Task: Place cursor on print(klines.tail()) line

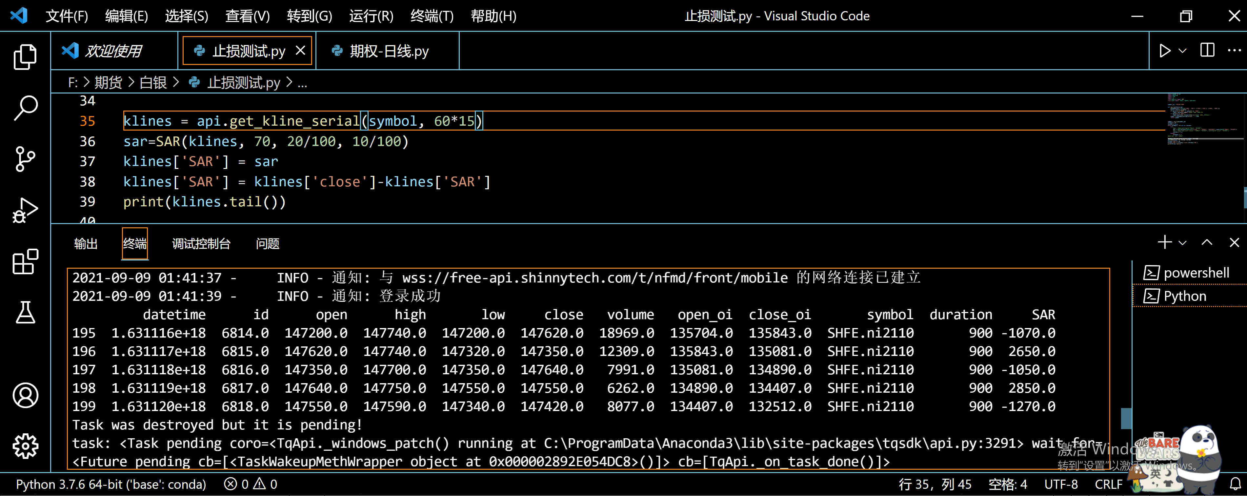Action: click(x=204, y=202)
